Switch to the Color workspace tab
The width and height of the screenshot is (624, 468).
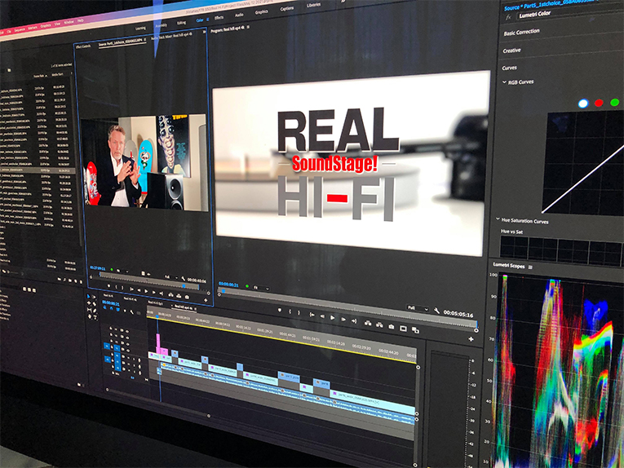click(x=199, y=20)
